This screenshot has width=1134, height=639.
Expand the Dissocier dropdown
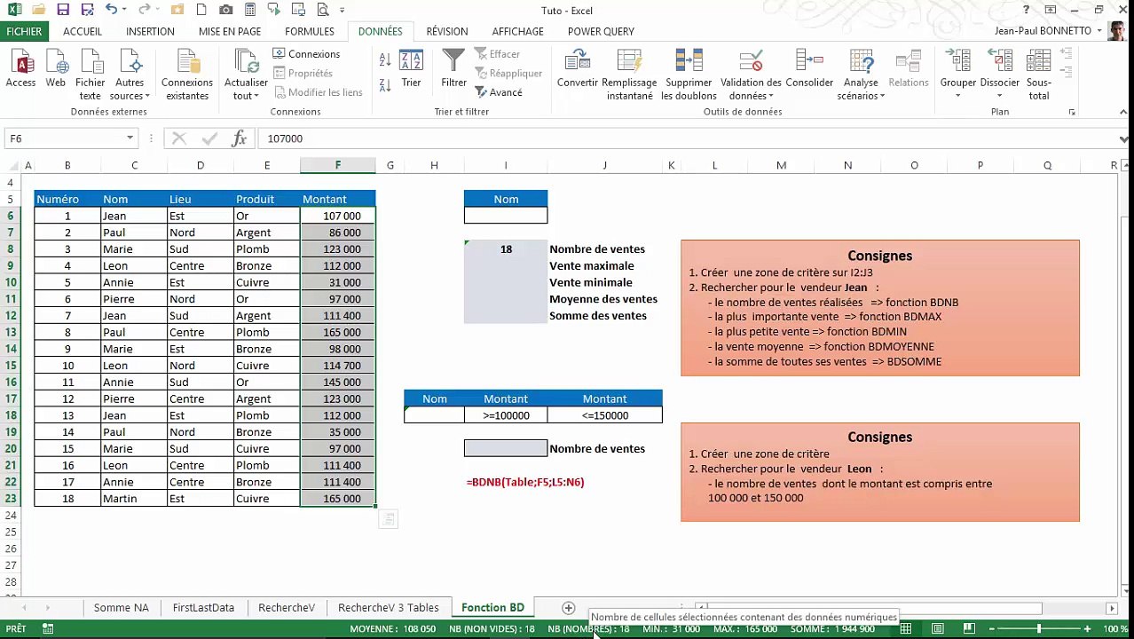(1000, 96)
